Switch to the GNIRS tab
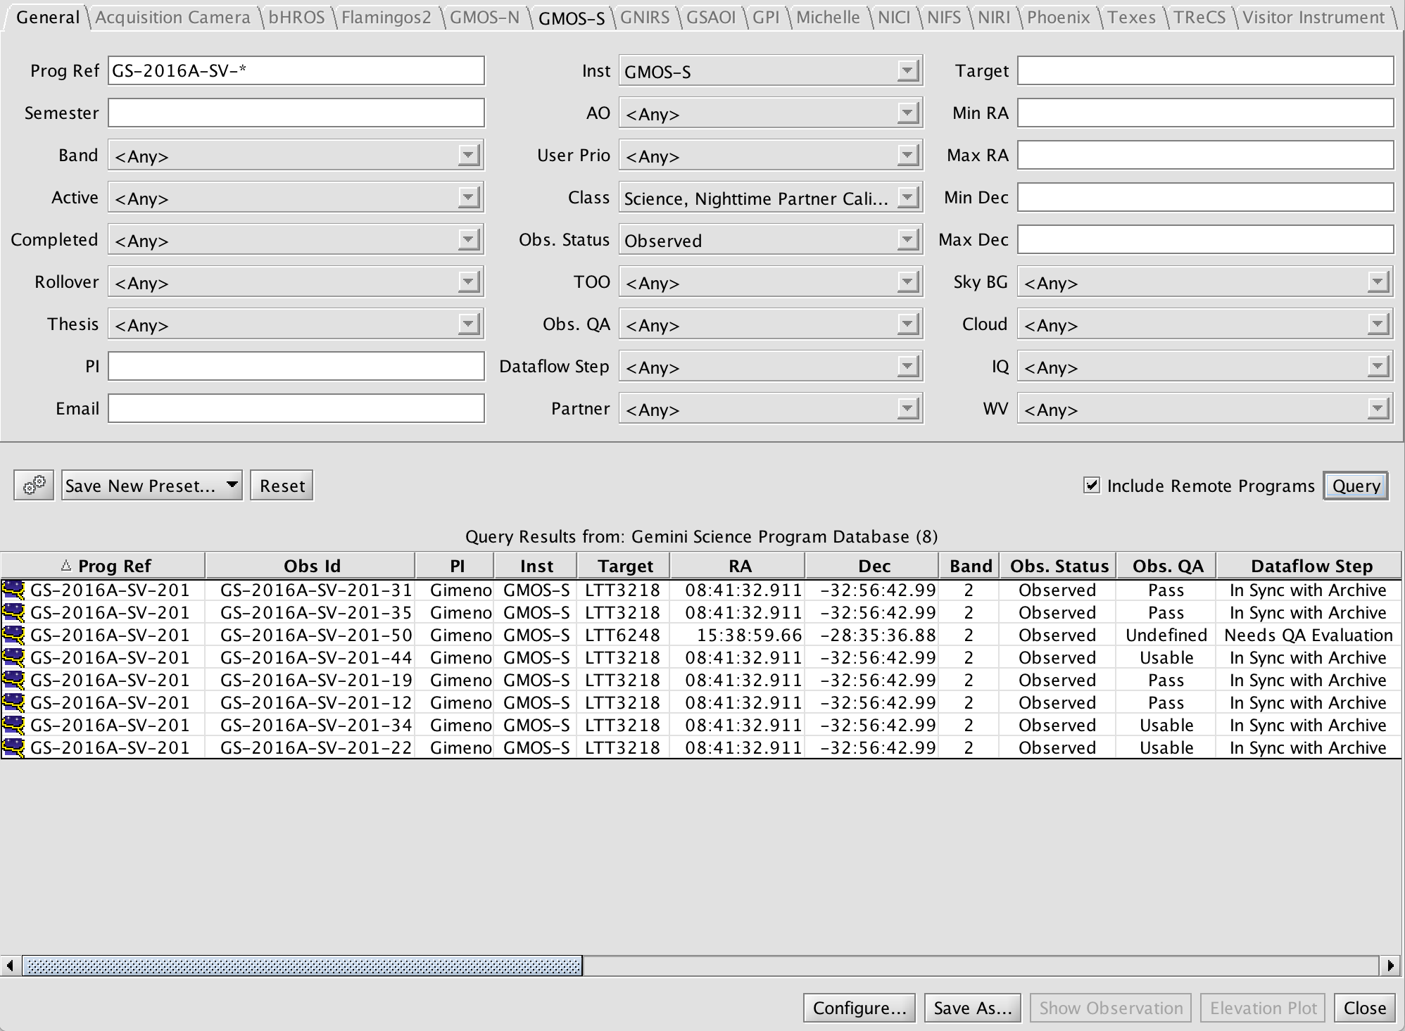 click(x=644, y=17)
